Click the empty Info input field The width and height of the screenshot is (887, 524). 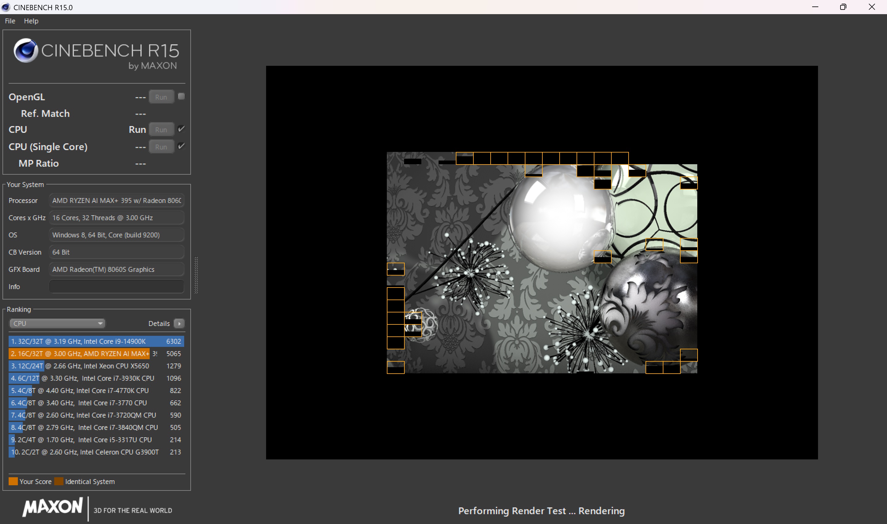[116, 286]
